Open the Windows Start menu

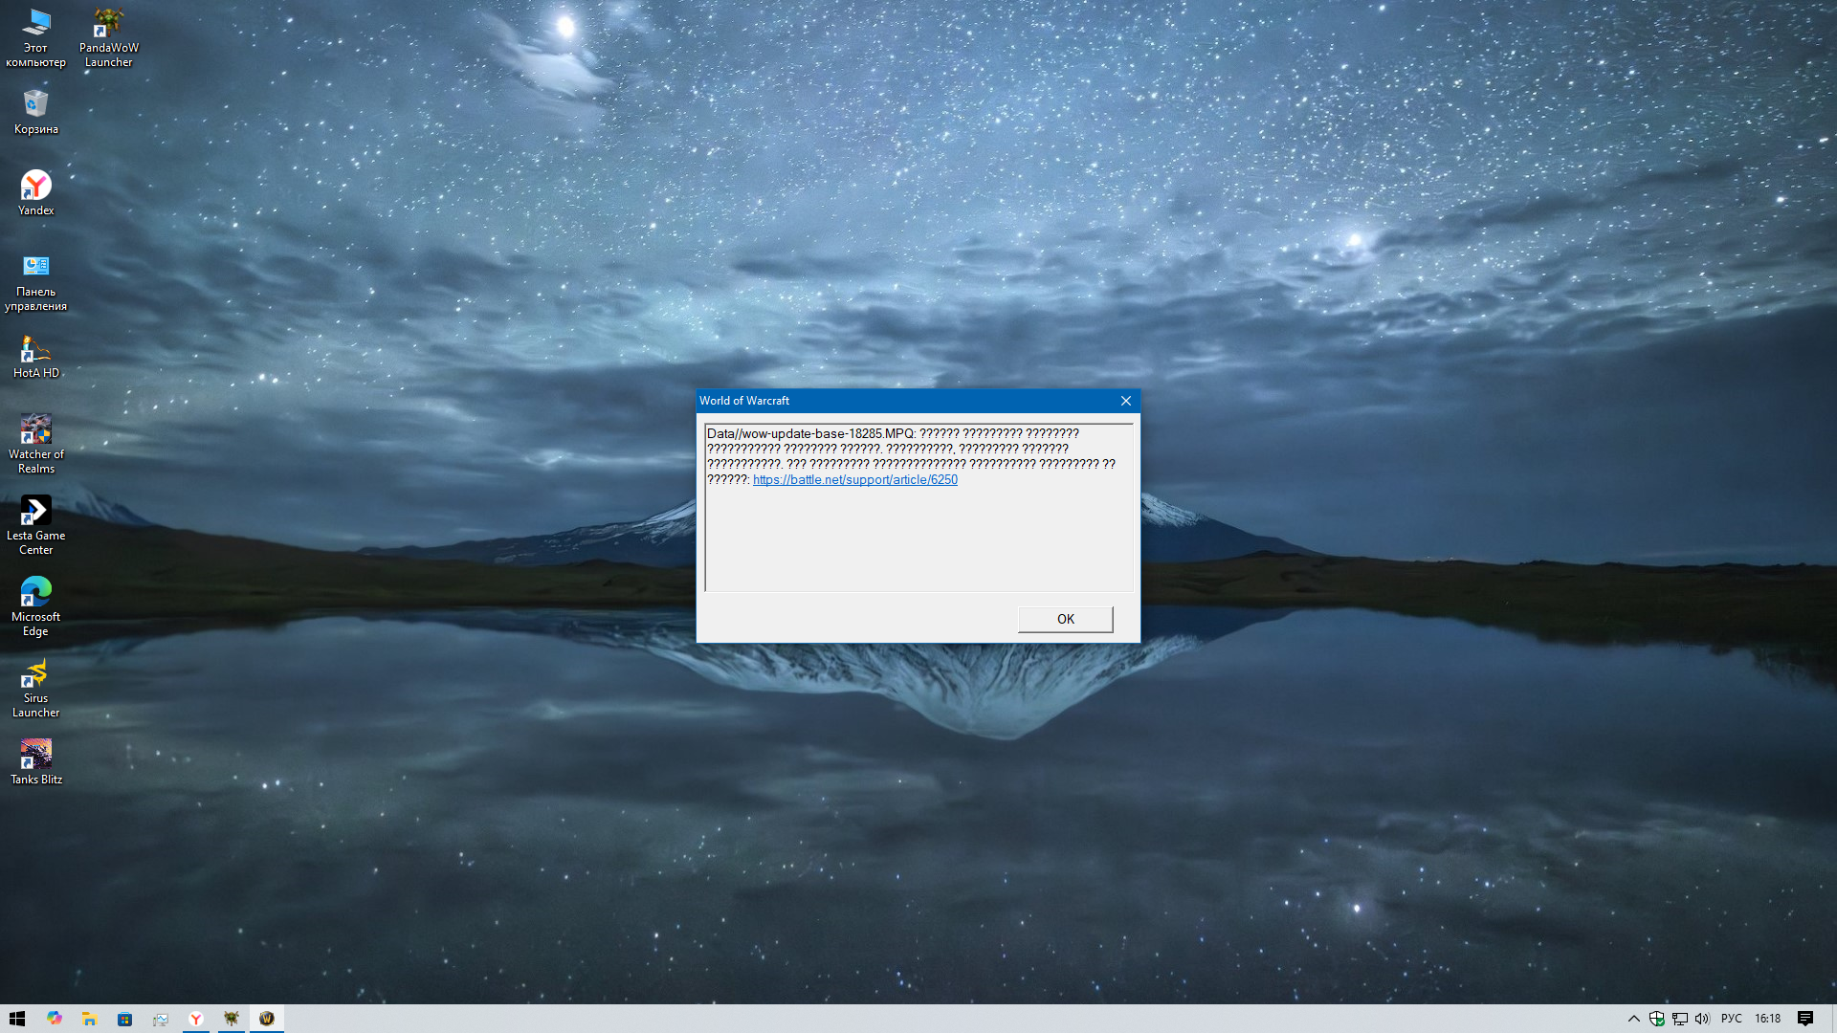click(17, 1019)
